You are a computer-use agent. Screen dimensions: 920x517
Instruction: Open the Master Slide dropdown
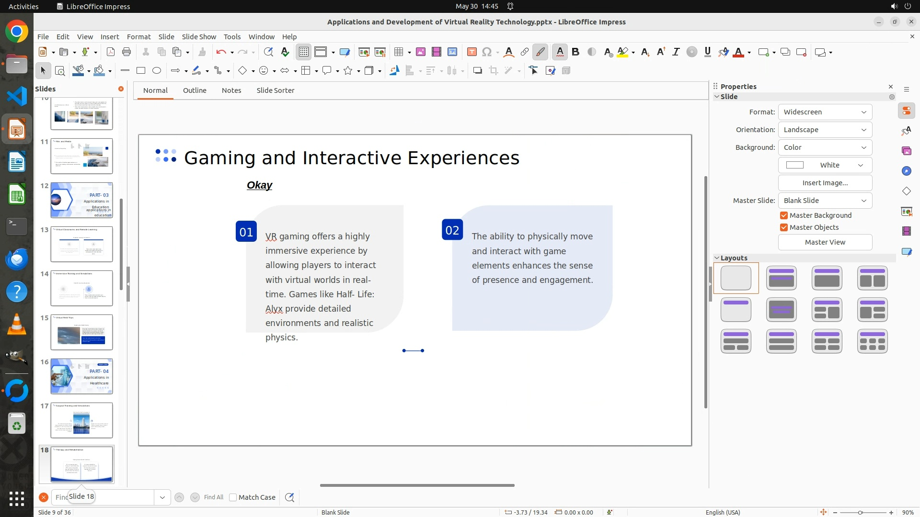click(x=825, y=201)
